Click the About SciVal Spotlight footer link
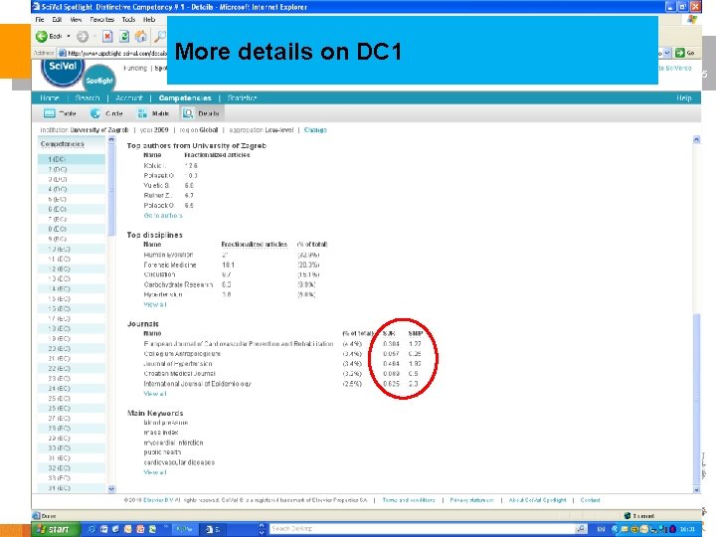This screenshot has height=537, width=716. (537, 500)
